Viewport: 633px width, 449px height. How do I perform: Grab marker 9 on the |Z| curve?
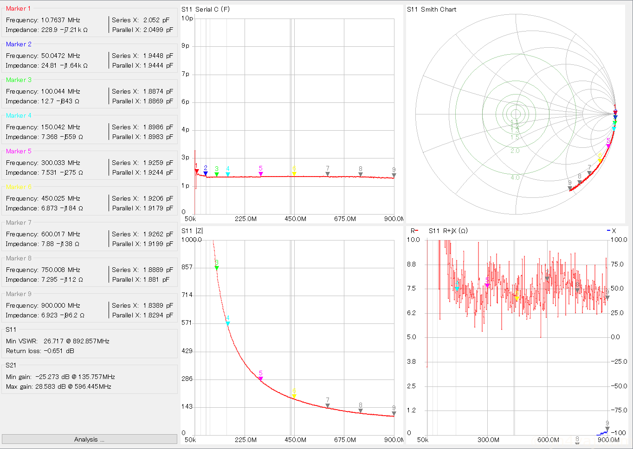[x=394, y=414]
